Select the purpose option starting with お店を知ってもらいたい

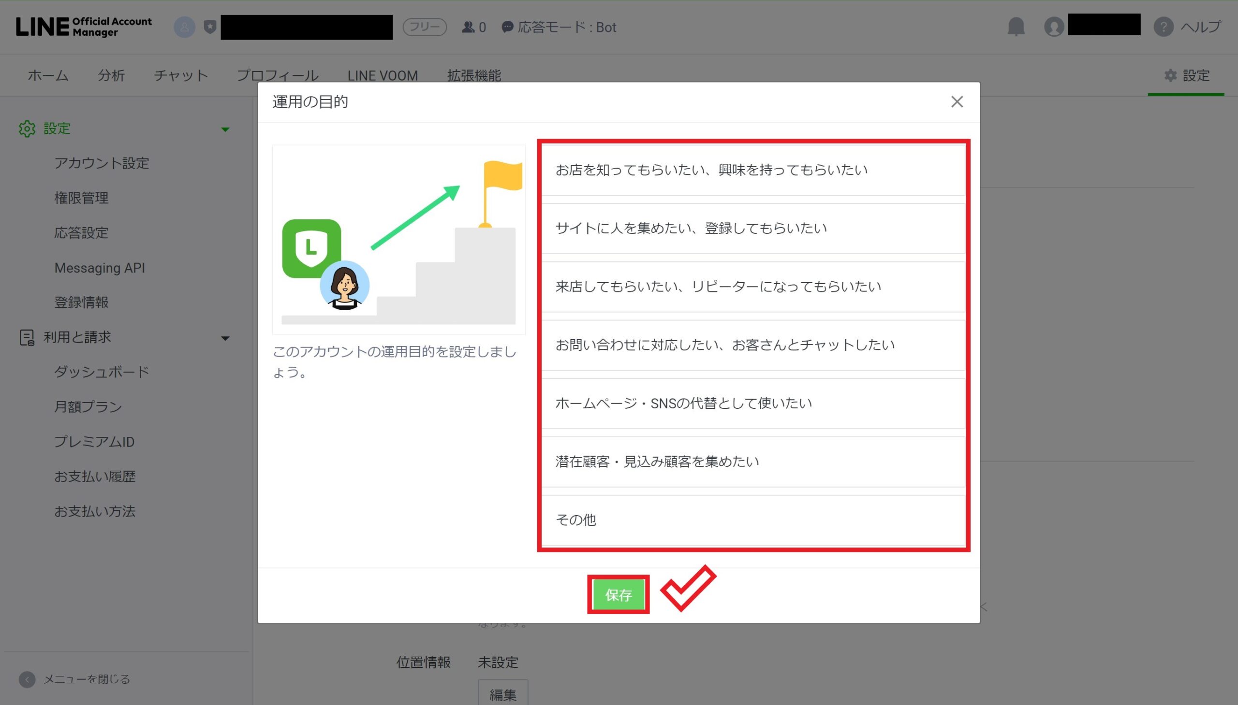click(x=753, y=171)
